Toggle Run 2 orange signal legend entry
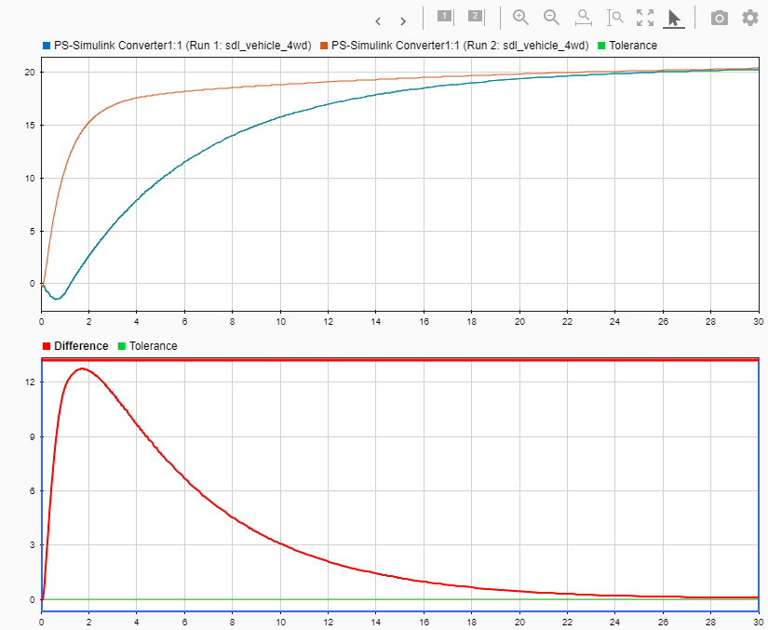 pyautogui.click(x=454, y=46)
